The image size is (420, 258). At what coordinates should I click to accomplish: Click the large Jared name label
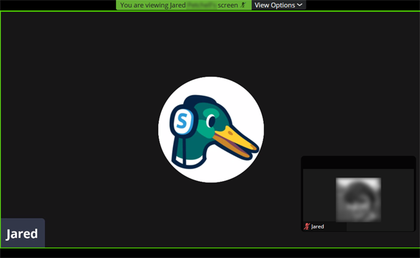pos(22,233)
